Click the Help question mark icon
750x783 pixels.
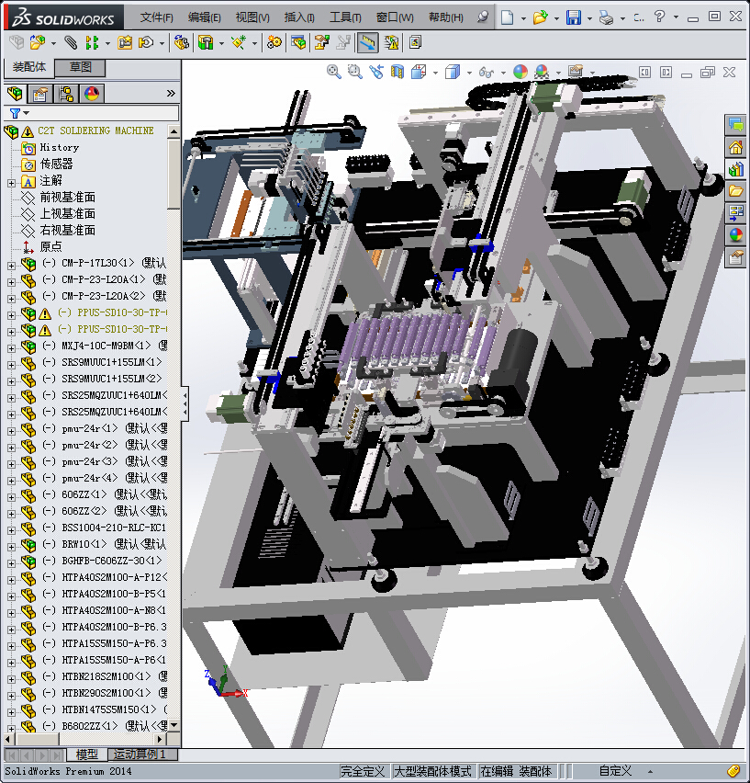click(x=659, y=17)
